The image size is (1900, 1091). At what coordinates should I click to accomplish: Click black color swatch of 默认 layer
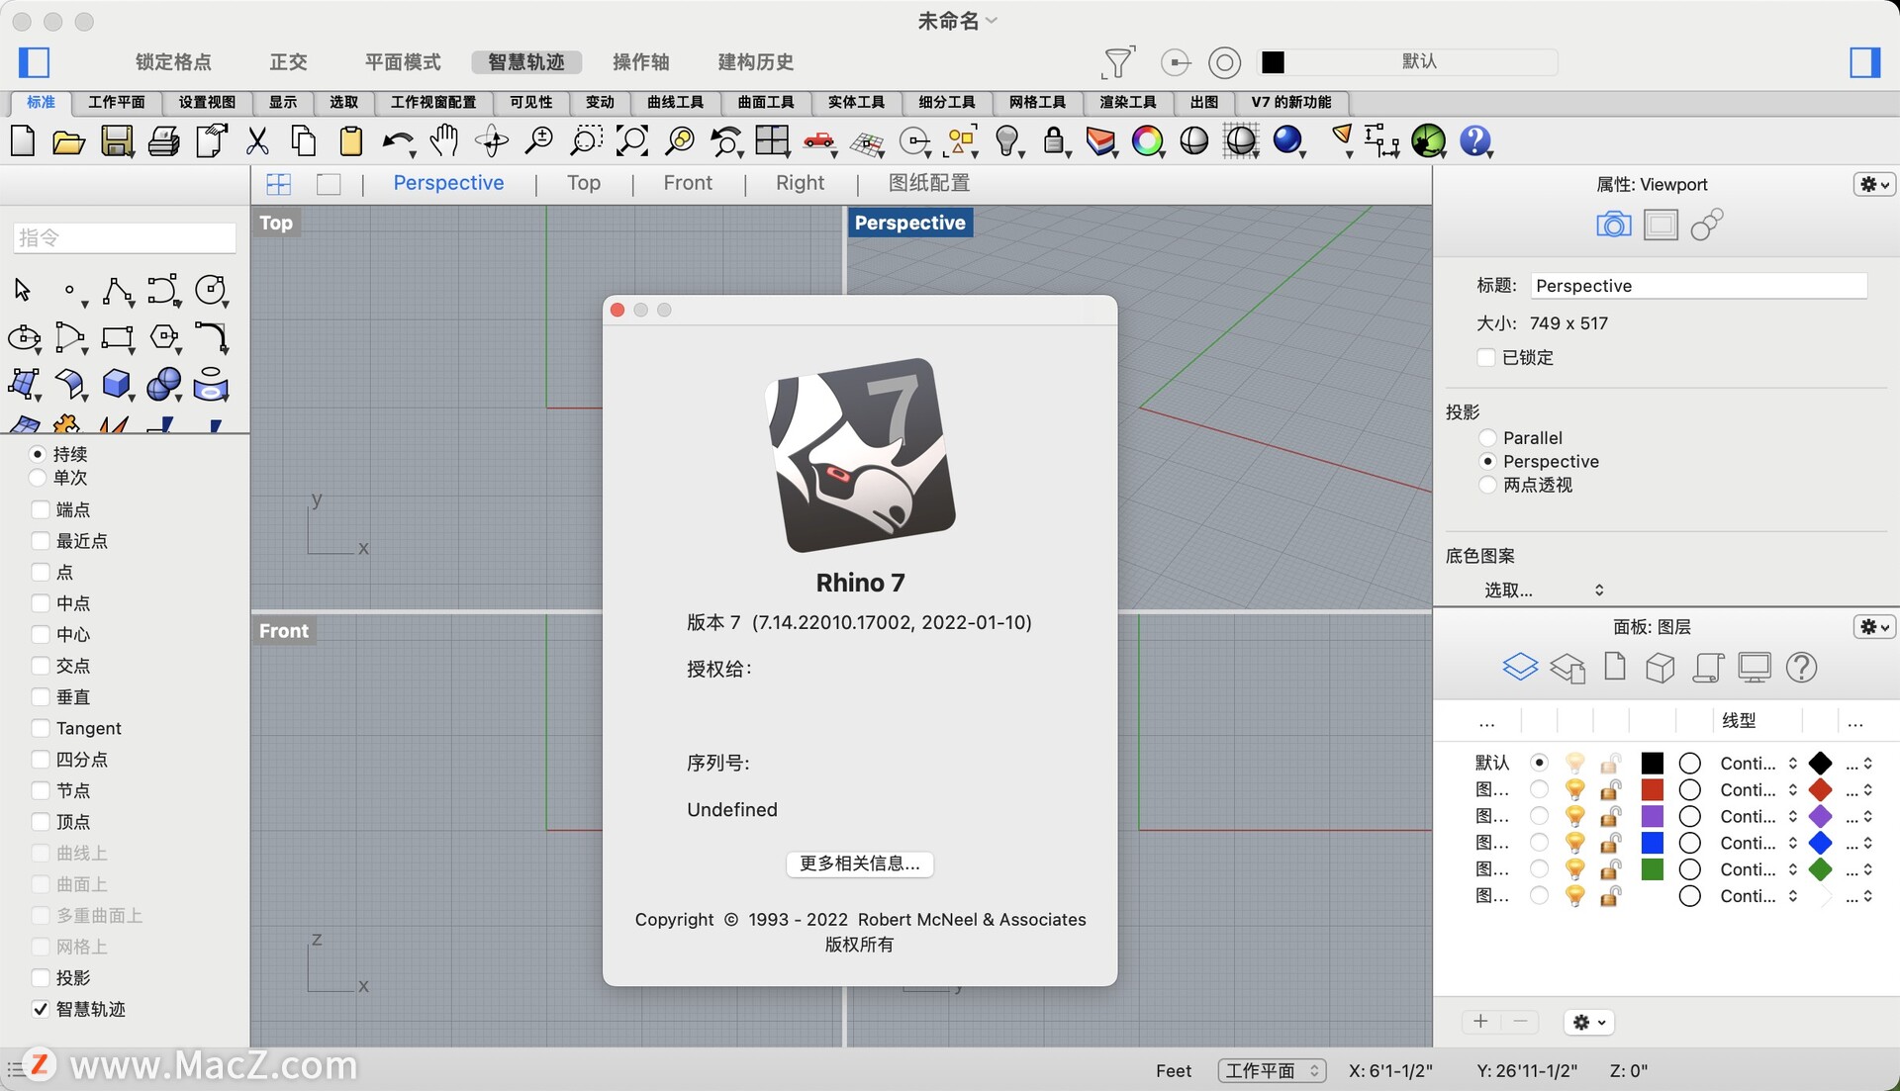tap(1652, 763)
